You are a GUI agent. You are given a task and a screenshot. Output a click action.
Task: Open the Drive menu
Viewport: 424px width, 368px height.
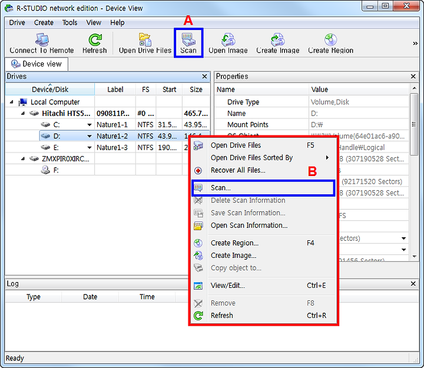[17, 23]
